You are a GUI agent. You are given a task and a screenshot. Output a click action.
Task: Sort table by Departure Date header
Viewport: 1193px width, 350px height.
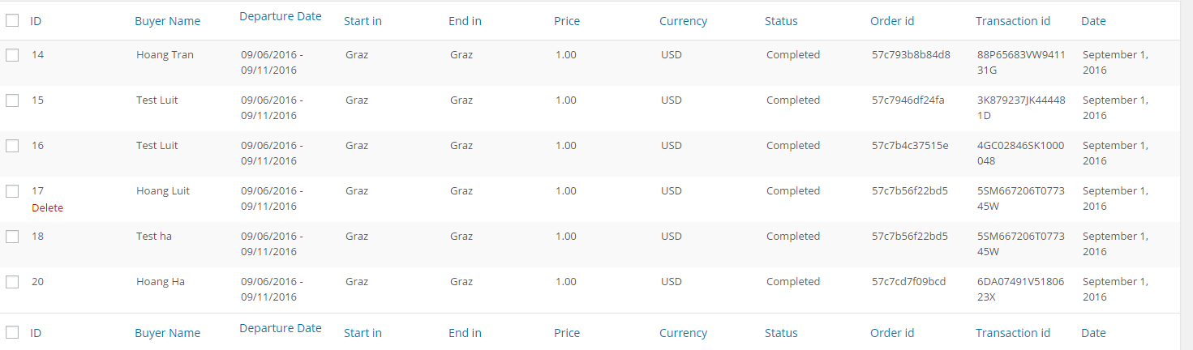(x=281, y=16)
